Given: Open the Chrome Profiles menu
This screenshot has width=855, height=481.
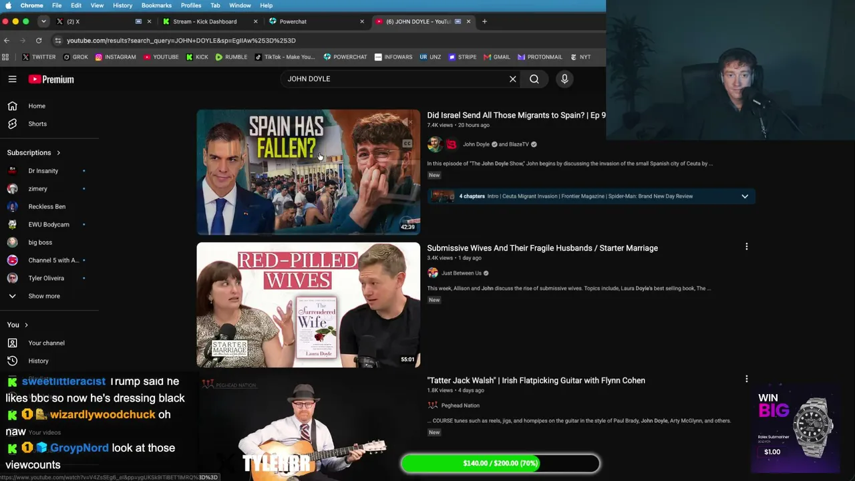Looking at the screenshot, I should click(191, 5).
